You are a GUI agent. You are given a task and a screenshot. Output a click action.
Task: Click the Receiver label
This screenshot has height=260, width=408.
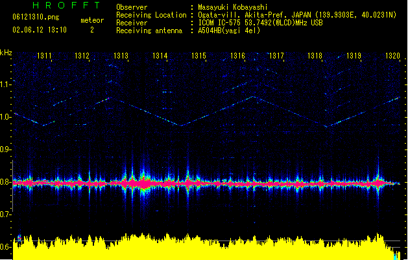(x=132, y=23)
